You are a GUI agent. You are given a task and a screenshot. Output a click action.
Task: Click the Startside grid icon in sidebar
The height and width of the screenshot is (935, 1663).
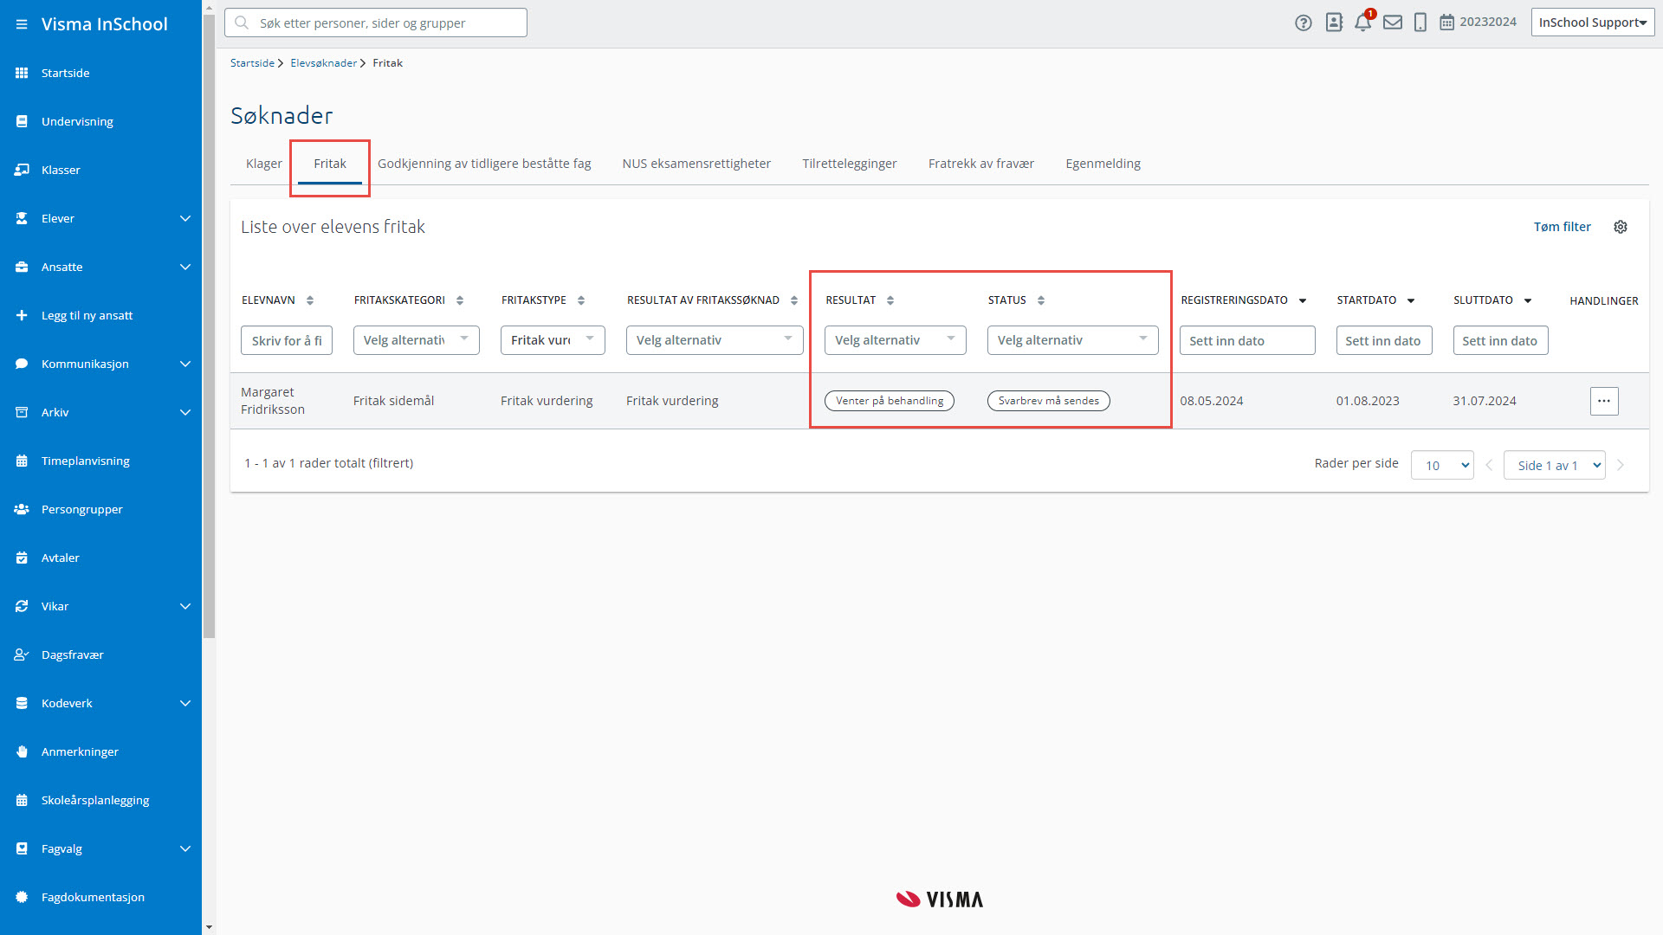click(x=22, y=73)
